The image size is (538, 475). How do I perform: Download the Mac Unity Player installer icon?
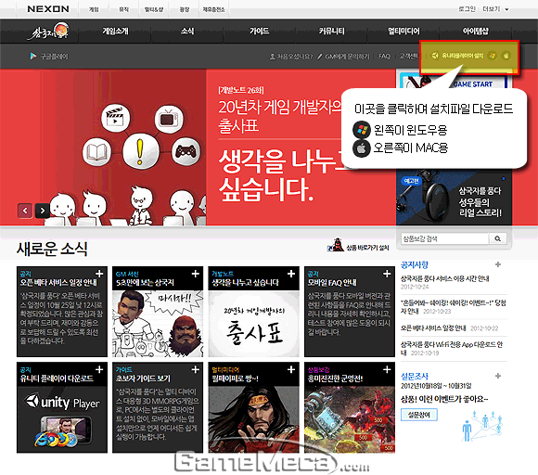pos(506,56)
